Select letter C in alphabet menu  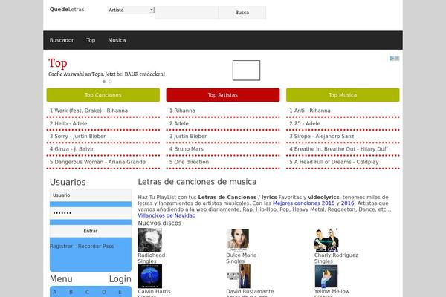[87, 292]
